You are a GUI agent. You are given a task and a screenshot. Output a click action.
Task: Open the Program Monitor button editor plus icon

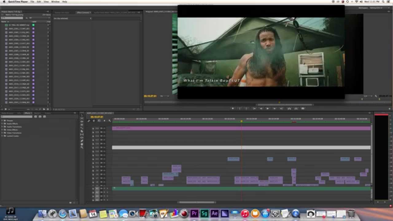tap(390, 108)
